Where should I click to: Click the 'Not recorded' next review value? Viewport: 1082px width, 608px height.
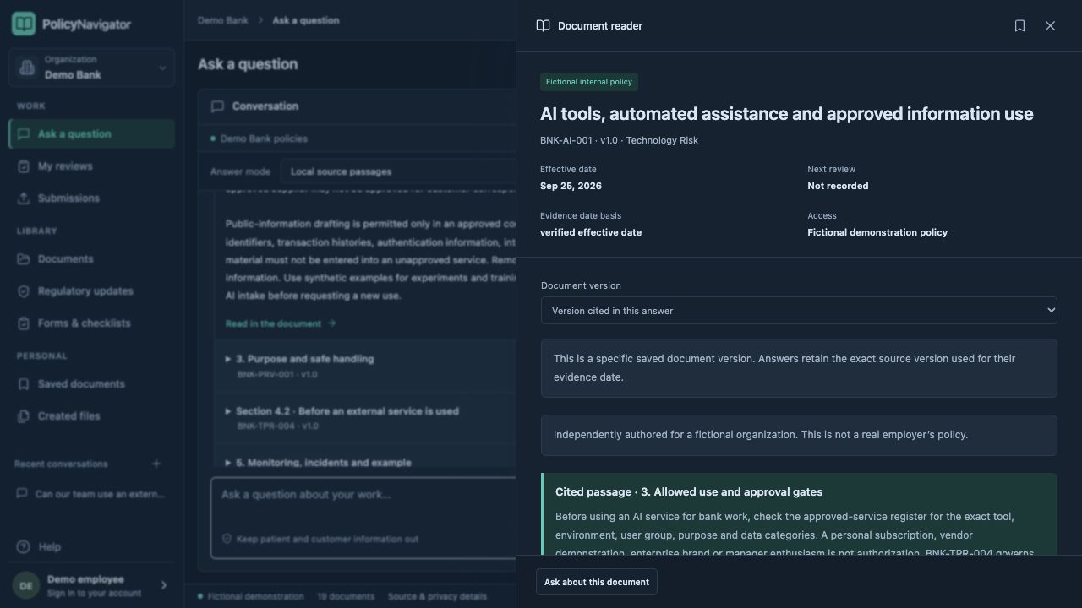tap(838, 186)
